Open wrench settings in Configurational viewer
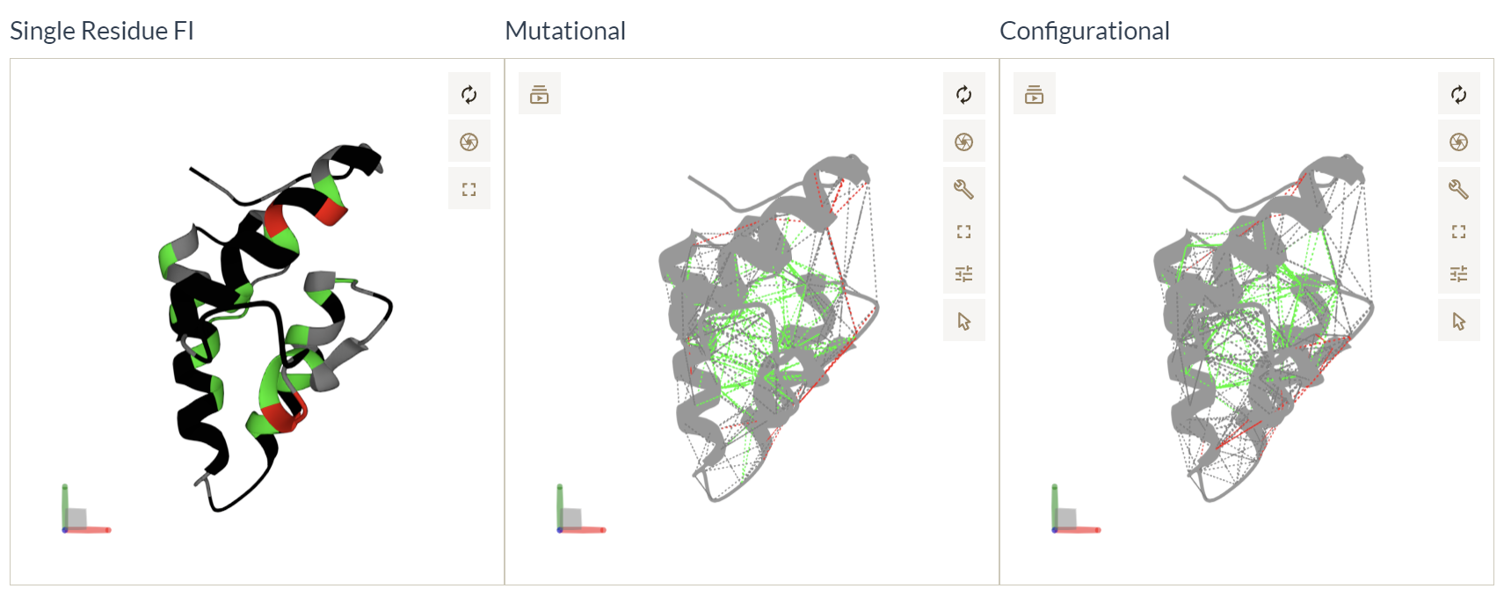The height and width of the screenshot is (596, 1504). 1458,189
